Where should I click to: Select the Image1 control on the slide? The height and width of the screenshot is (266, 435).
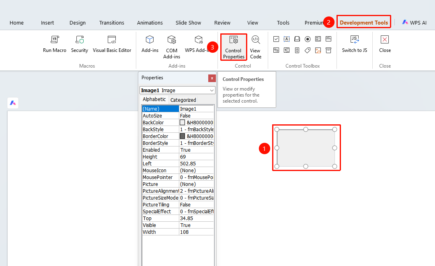click(x=306, y=148)
